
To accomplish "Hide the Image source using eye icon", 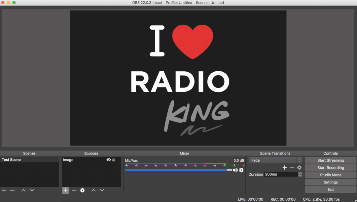I will point(109,160).
